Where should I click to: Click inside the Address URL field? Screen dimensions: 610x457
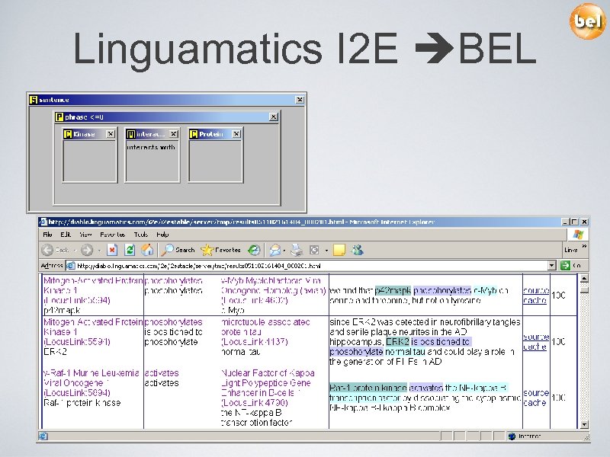click(x=311, y=266)
